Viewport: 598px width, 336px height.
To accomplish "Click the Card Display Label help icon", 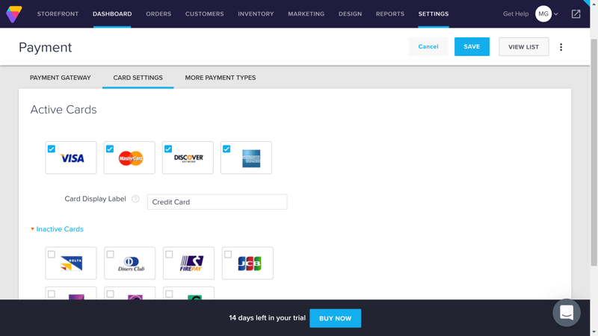I will (135, 199).
